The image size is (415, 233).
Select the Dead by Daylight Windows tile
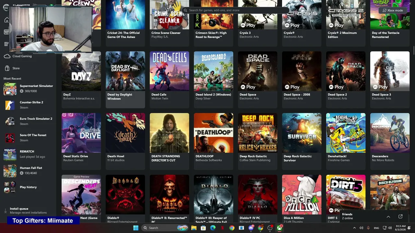[x=125, y=80]
